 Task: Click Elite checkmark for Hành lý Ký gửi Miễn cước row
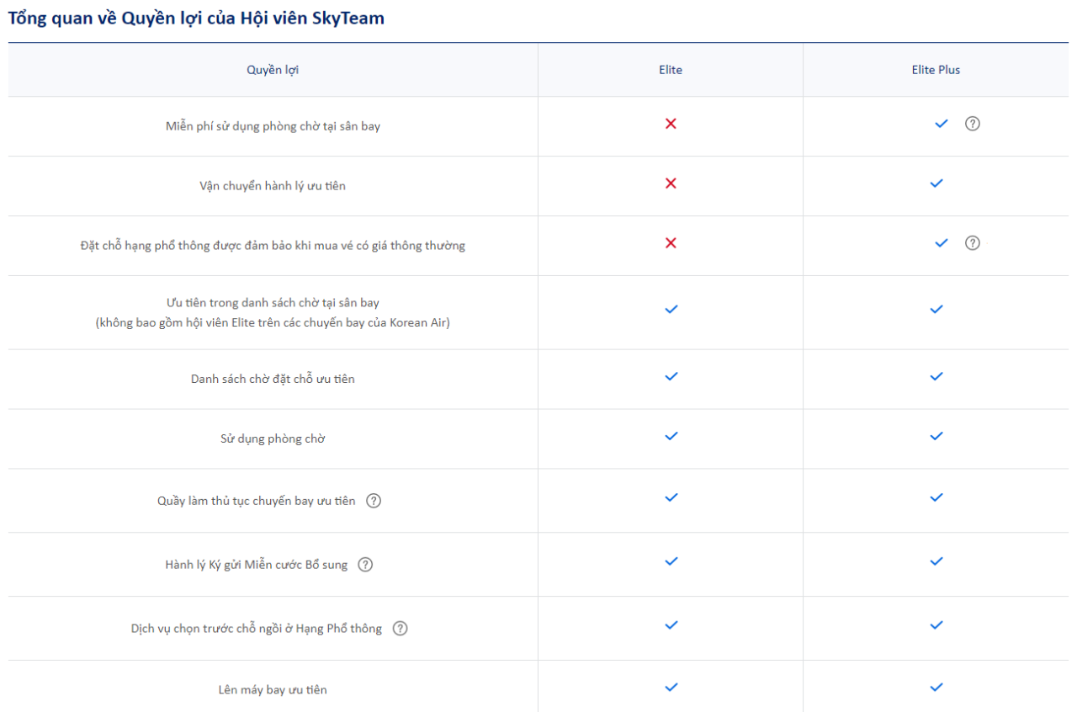(x=671, y=561)
